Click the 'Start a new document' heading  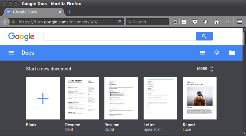click(49, 69)
